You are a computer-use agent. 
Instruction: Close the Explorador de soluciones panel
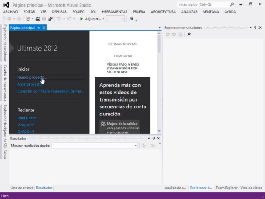(260, 27)
